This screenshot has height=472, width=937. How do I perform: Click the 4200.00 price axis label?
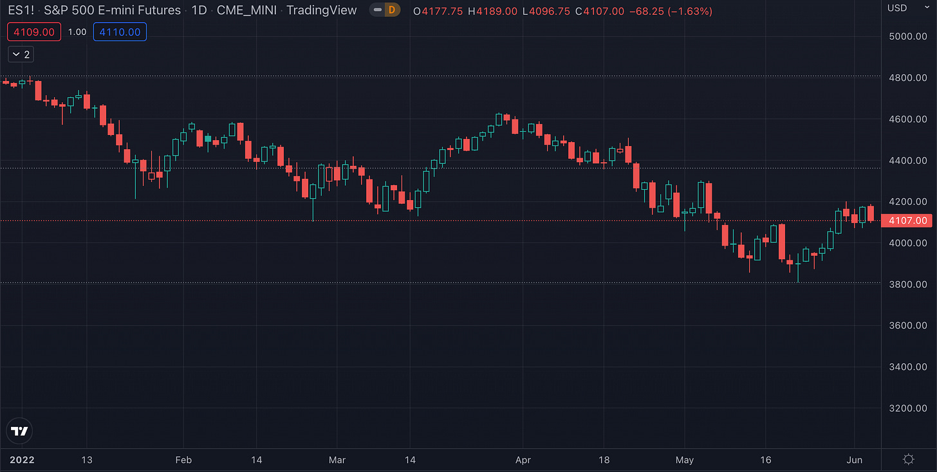[x=908, y=202]
